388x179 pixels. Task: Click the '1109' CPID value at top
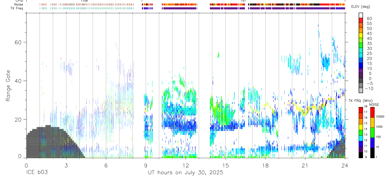(84, 1)
